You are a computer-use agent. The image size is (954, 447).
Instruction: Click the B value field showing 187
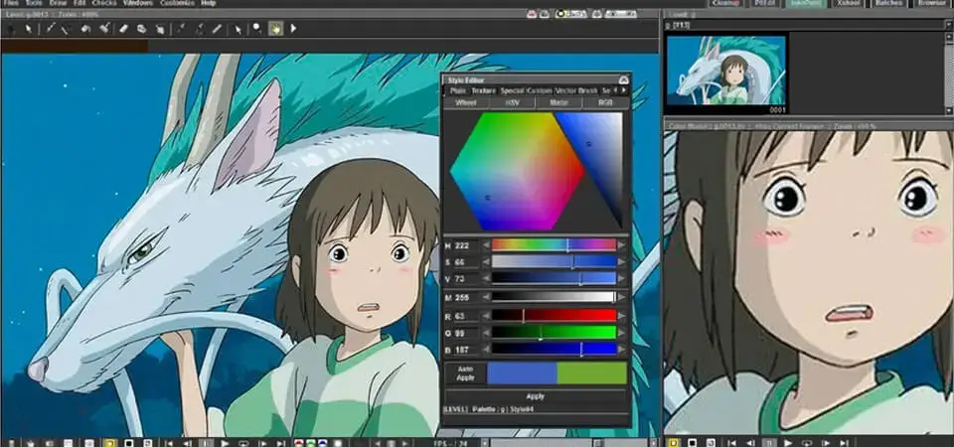(x=466, y=350)
